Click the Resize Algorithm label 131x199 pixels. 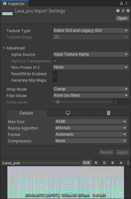pyautogui.click(x=23, y=128)
